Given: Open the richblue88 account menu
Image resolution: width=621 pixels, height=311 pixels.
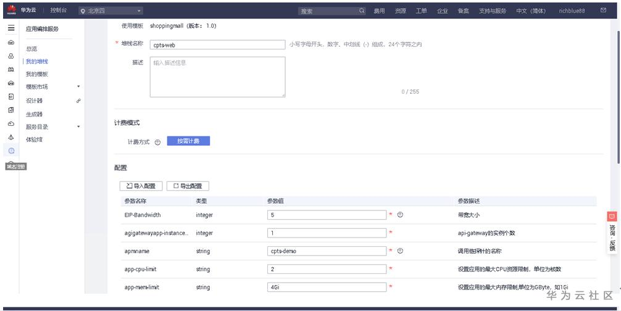Looking at the screenshot, I should (x=572, y=11).
